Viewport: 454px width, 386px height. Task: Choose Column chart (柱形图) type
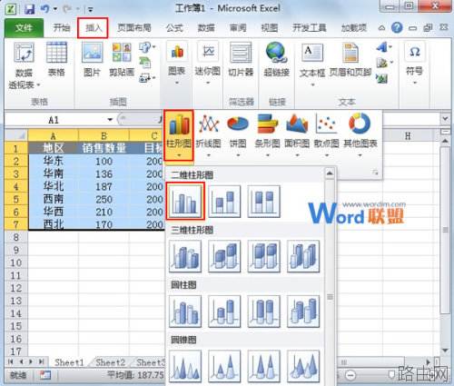click(179, 135)
